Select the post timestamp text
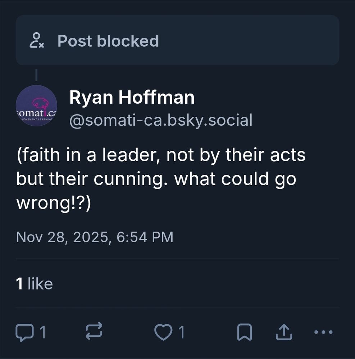This screenshot has height=359, width=355. [95, 237]
